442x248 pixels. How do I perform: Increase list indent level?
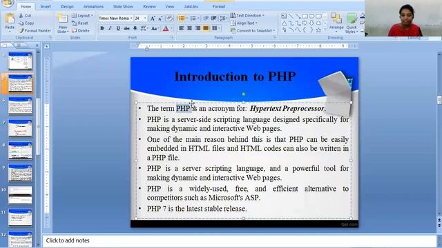point(213,19)
